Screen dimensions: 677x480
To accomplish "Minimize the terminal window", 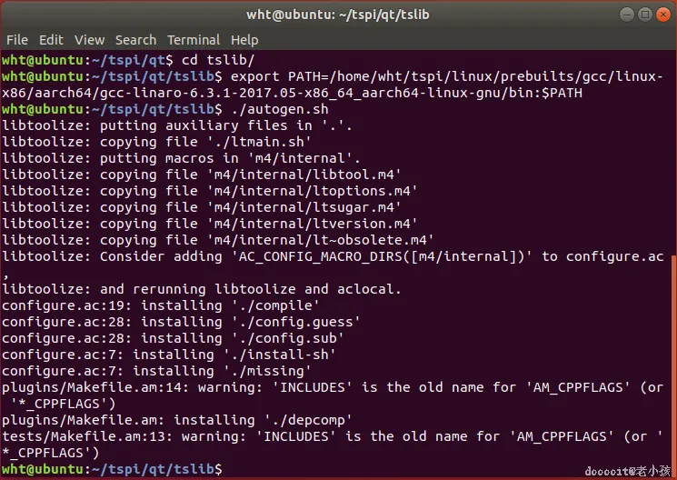I will [627, 14].
